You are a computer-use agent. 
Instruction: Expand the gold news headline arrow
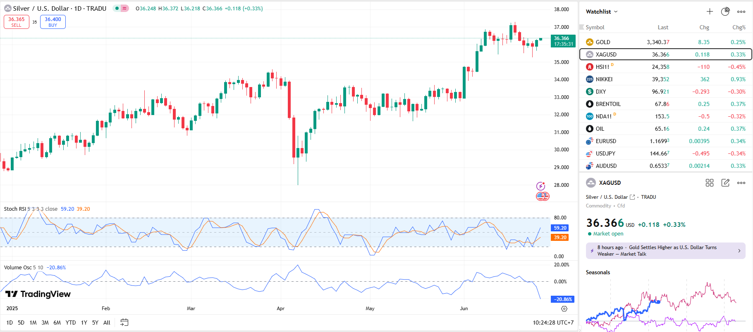tap(739, 251)
